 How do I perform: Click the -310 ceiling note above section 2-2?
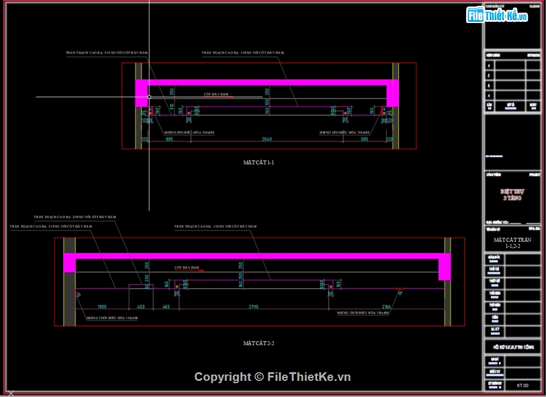(x=51, y=226)
